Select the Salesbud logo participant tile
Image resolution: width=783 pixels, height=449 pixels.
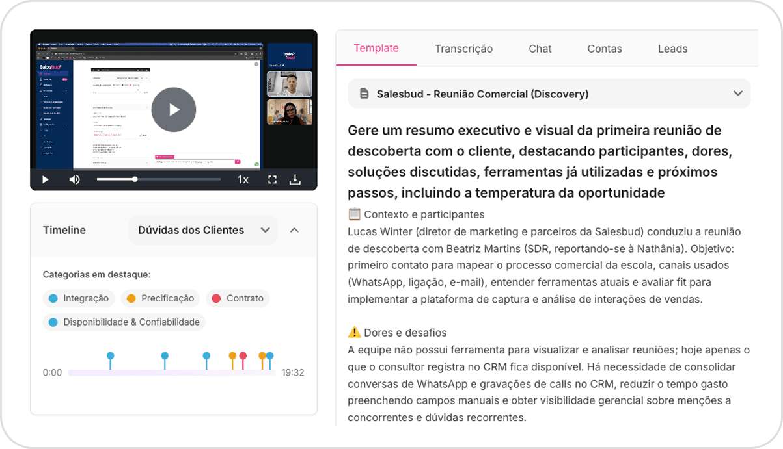[x=290, y=56]
